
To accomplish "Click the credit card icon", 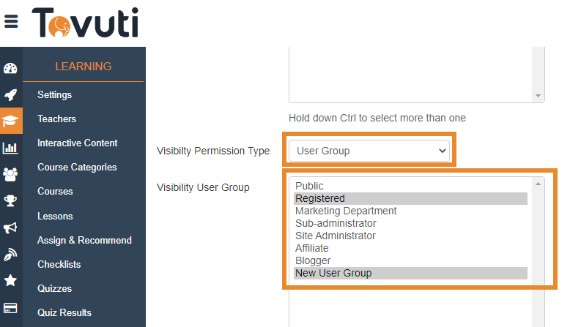I will 11,307.
